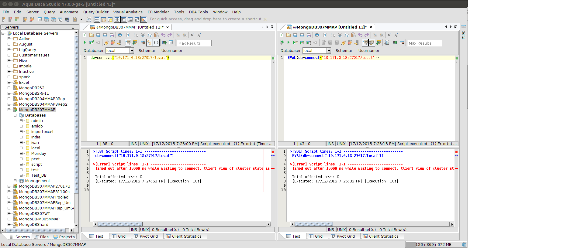
Task: Click the Open file icon in Untitled 12 toolbar
Action: pos(92,35)
